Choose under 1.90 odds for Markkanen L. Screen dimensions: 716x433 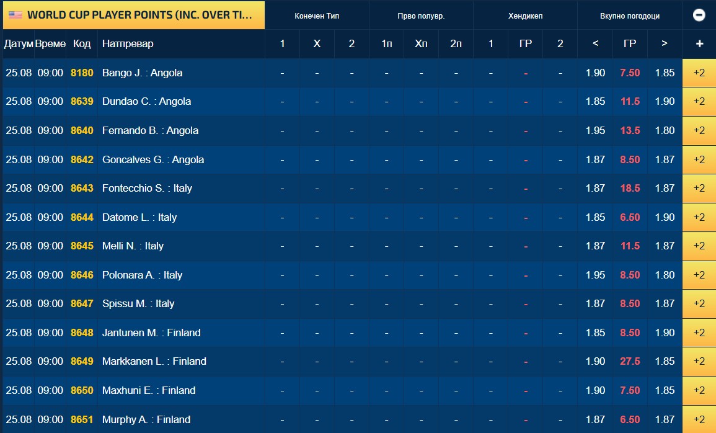(x=596, y=361)
